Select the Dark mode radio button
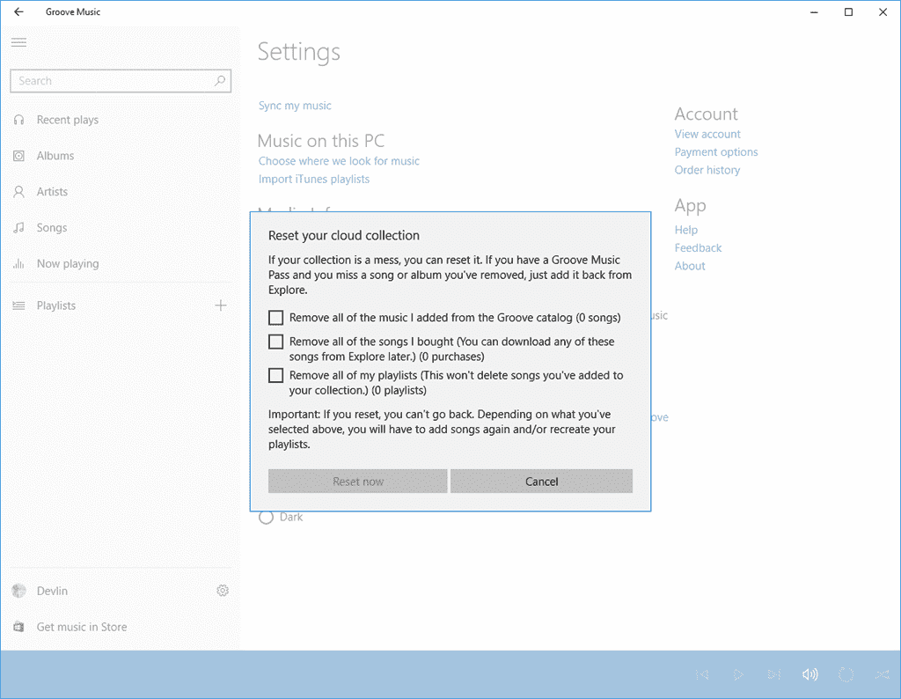 [266, 517]
